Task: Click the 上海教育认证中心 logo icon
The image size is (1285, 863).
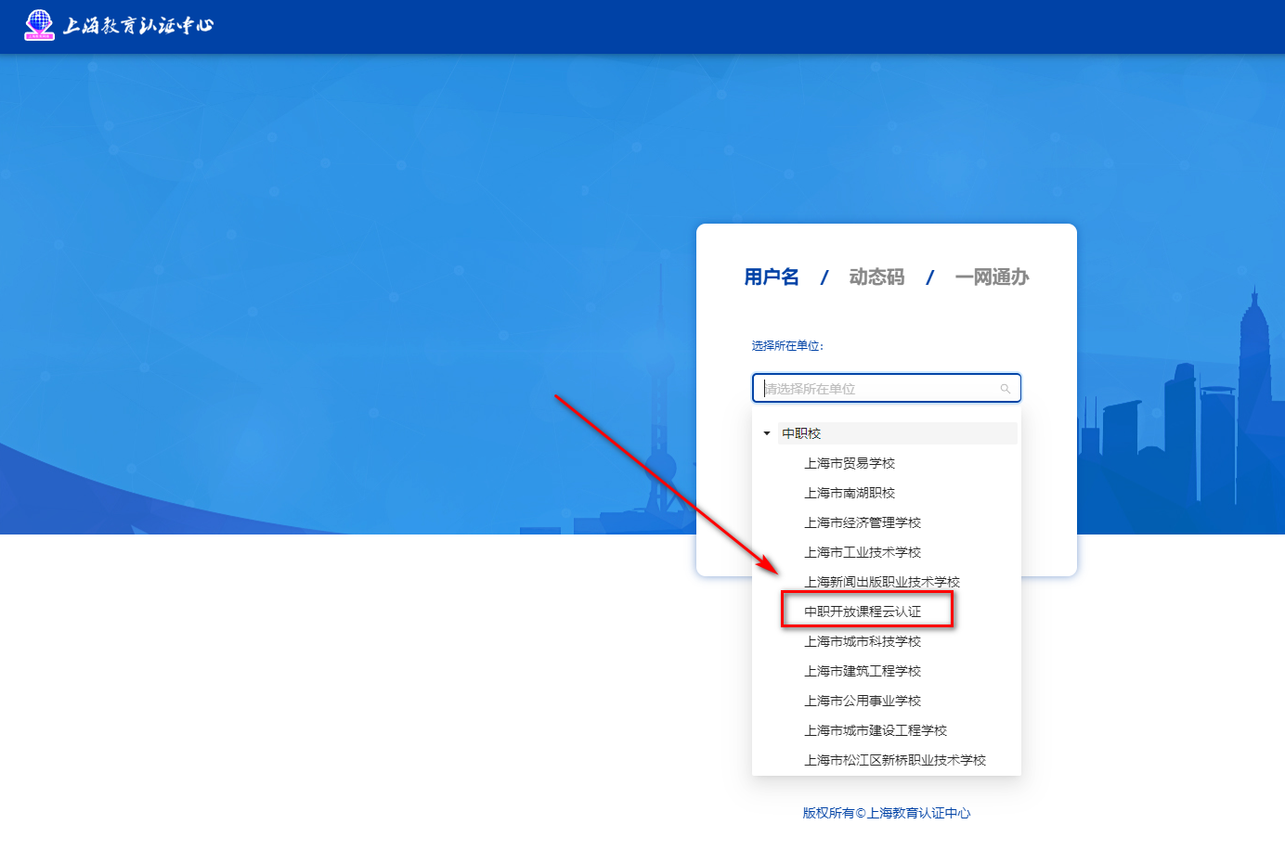Action: pyautogui.click(x=39, y=25)
